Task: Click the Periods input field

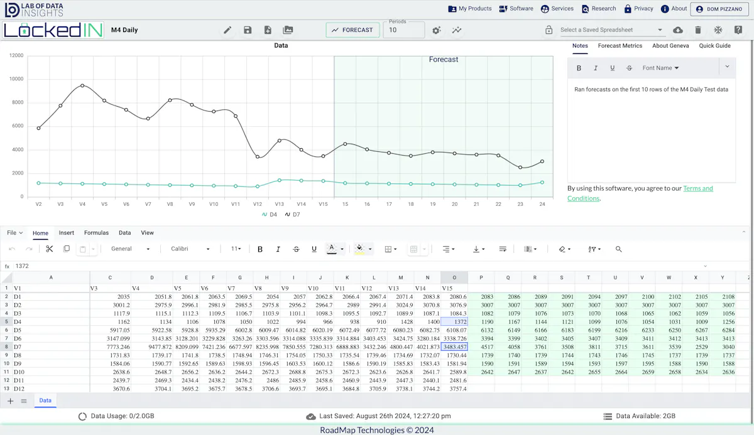Action: (404, 30)
